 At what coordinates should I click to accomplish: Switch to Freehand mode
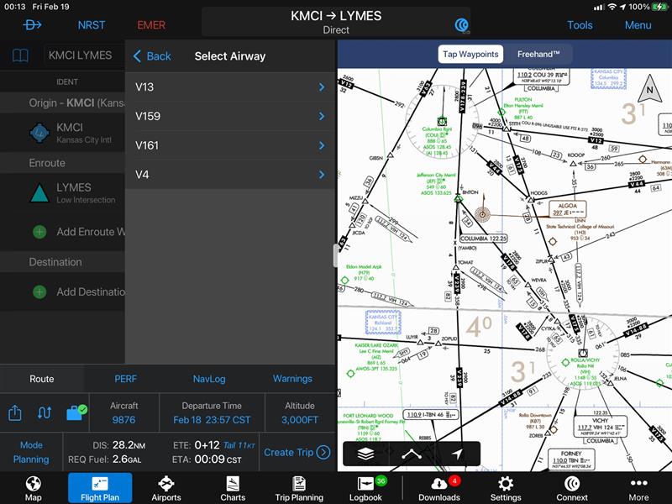(x=538, y=55)
